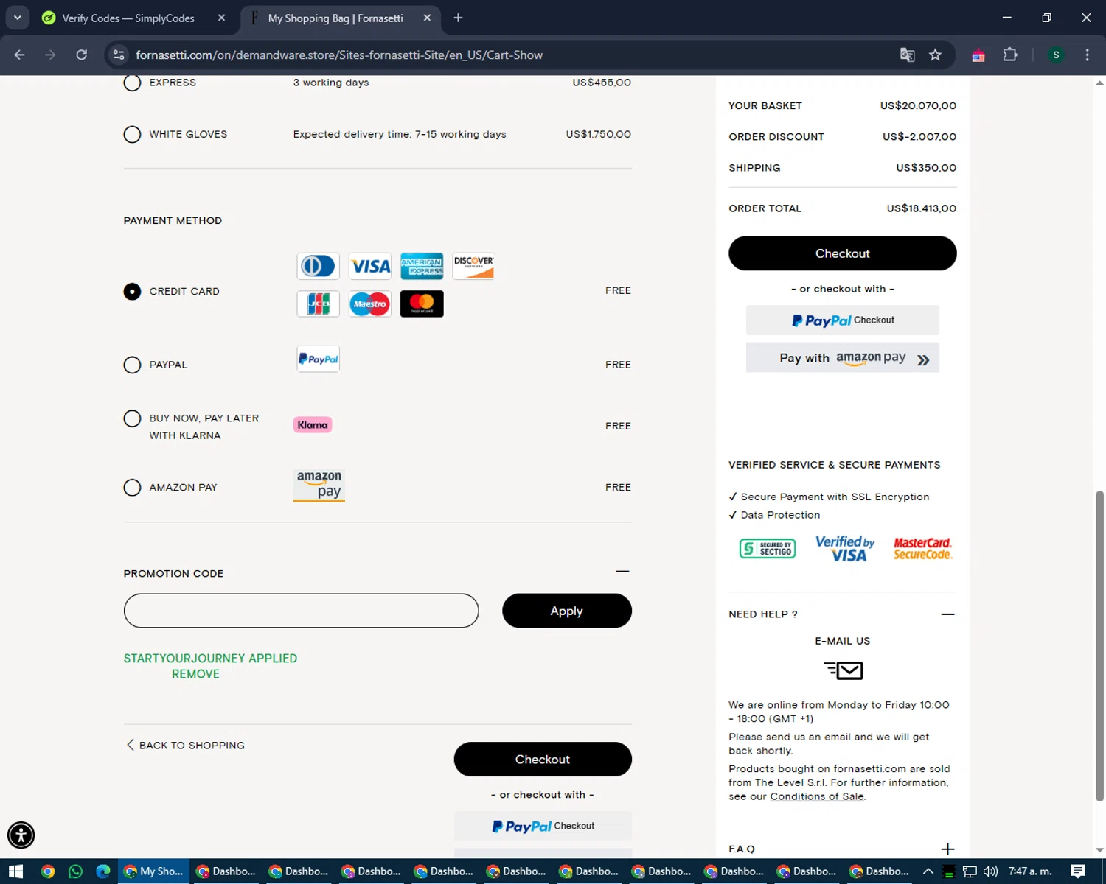Click the Verified by VISA badge
Image resolution: width=1106 pixels, height=884 pixels.
[x=845, y=548]
